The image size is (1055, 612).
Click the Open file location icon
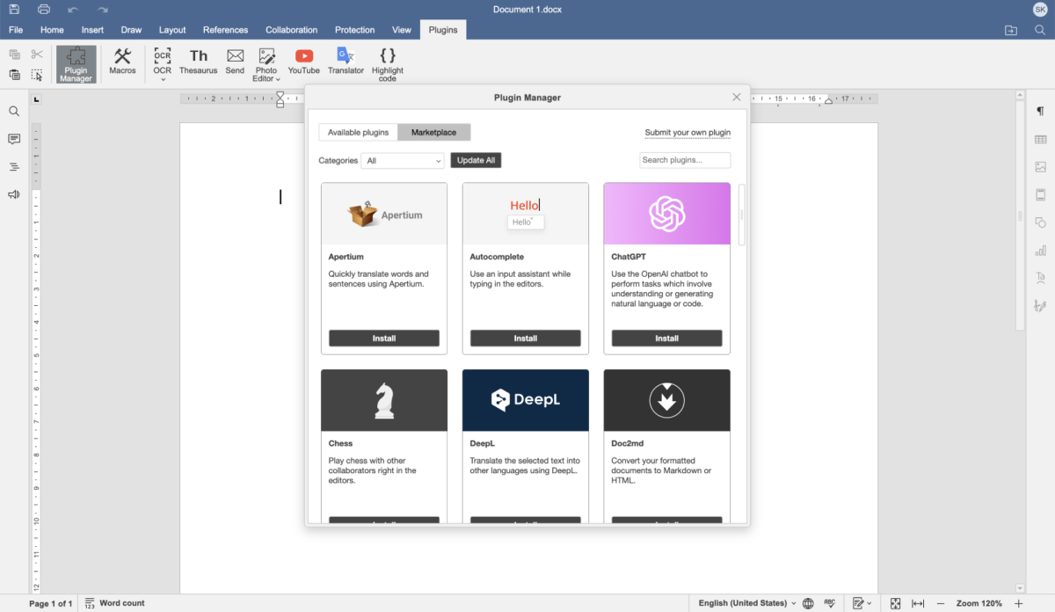1011,30
